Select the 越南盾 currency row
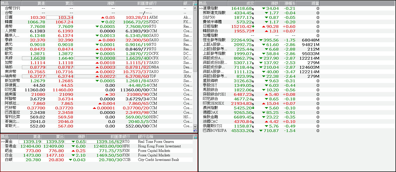 point(97,94)
